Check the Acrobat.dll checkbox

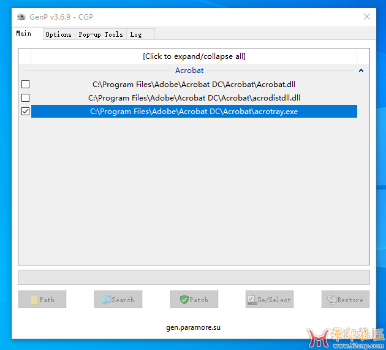point(25,84)
